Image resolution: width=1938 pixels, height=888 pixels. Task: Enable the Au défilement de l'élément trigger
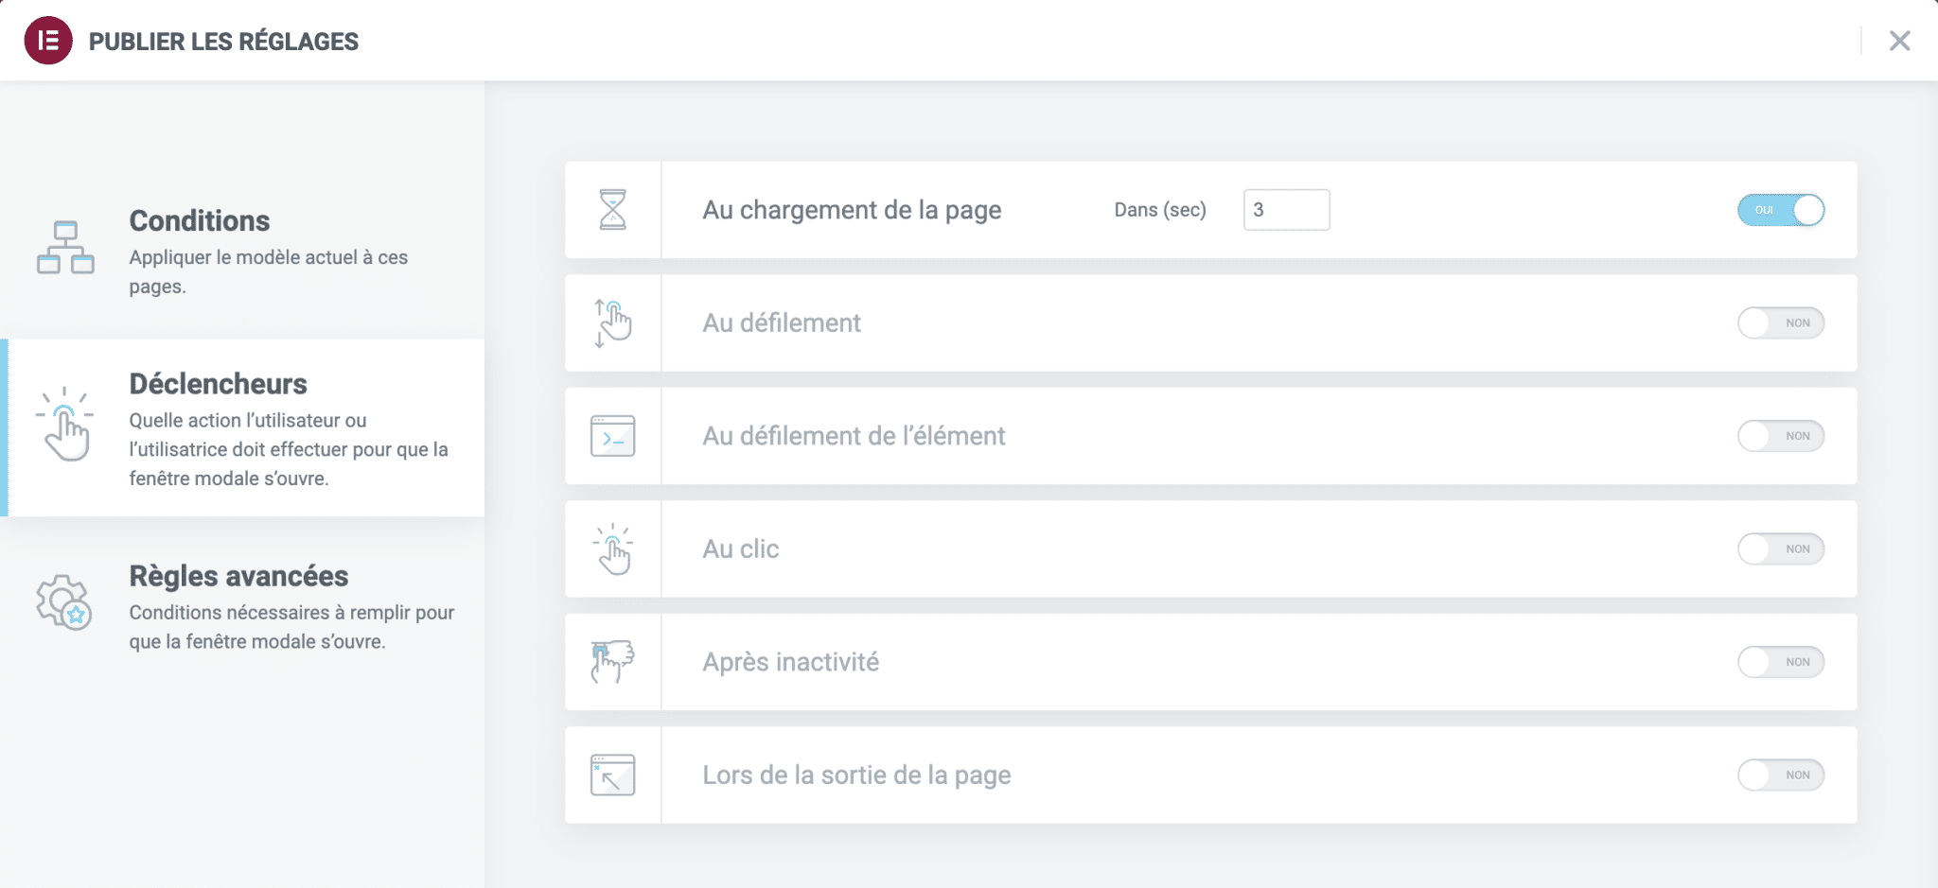(x=1782, y=436)
